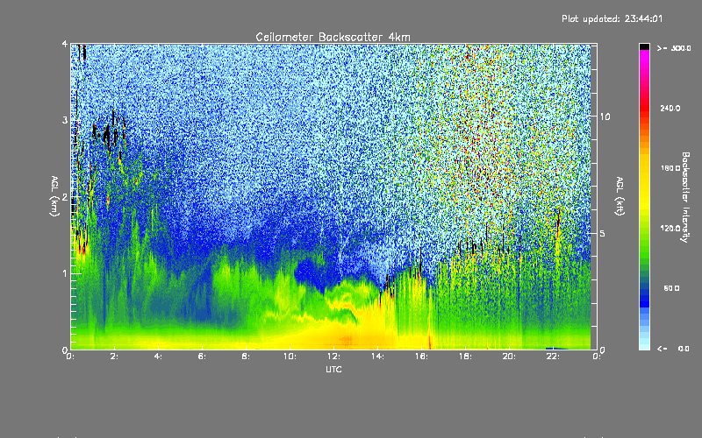Click the Backscatter Intensity colorbar label
Screen dimensions: 702x438
click(684, 197)
